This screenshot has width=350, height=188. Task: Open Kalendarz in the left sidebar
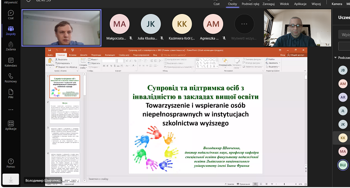tap(10, 62)
